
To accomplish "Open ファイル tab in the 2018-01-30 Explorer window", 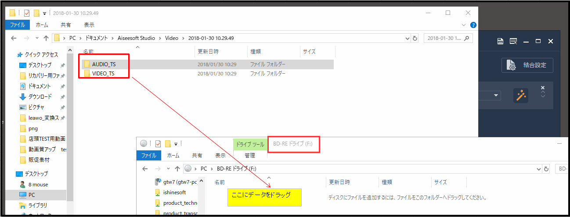I will coord(18,25).
